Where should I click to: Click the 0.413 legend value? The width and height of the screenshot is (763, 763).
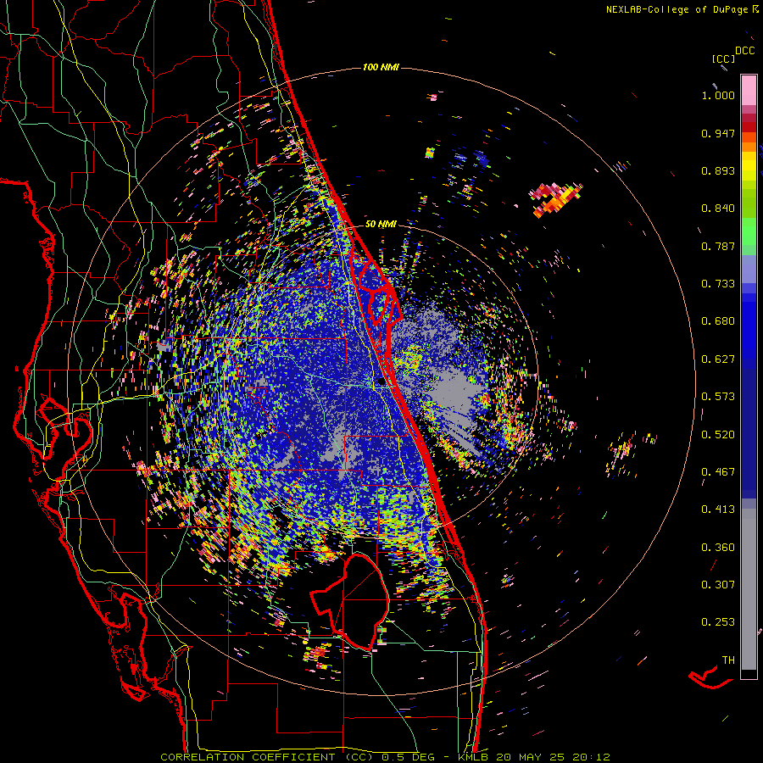(718, 510)
